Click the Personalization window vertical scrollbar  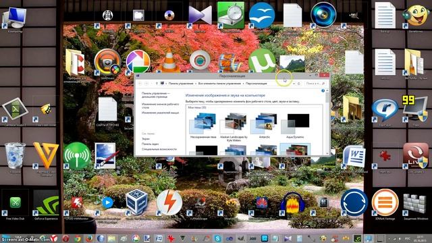coord(327,122)
